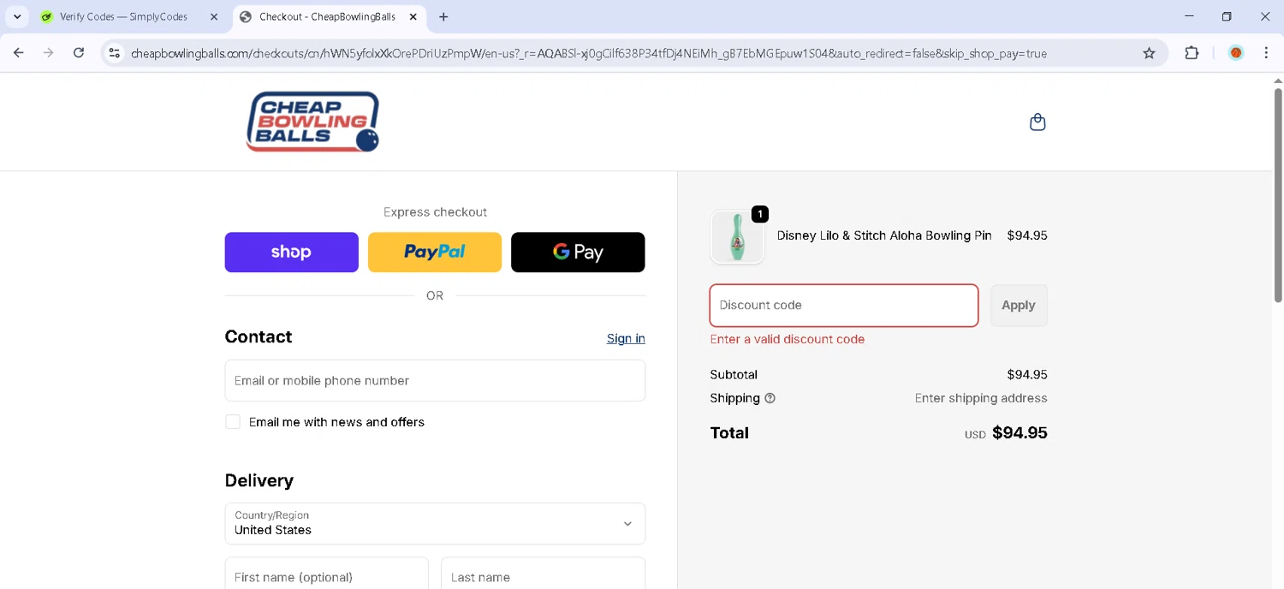Screen dimensions: 1284x589
Task: Open the Chrome three-dot menu
Action: (x=1266, y=53)
